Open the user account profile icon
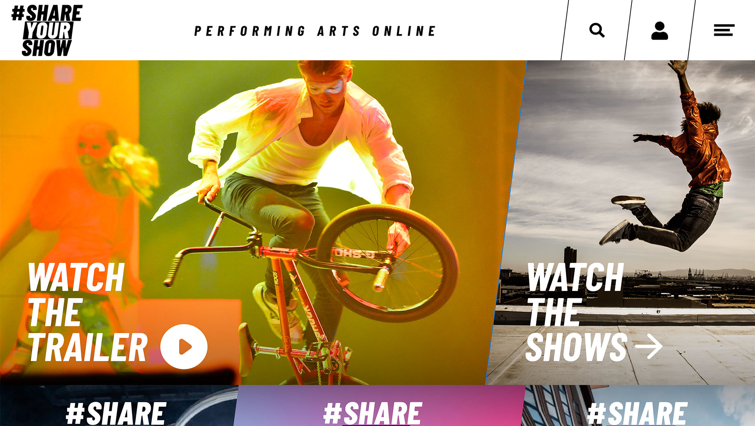This screenshot has height=426, width=755. tap(659, 31)
